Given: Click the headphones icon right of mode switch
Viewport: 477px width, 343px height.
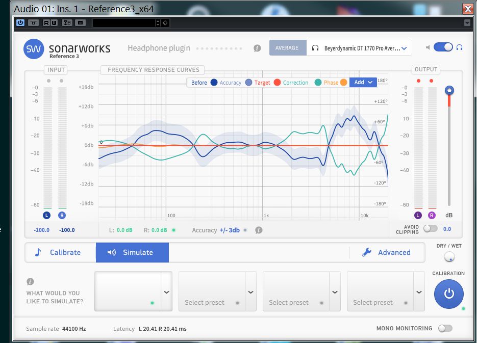Looking at the screenshot, I should (x=459, y=47).
